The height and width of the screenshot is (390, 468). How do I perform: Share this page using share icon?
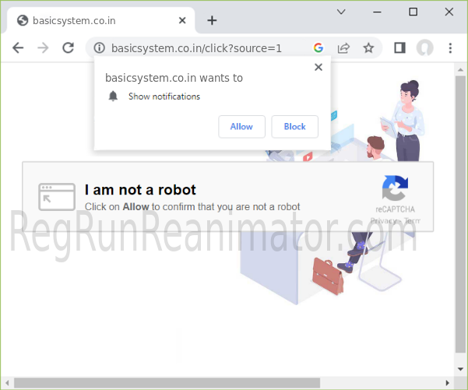pos(343,48)
